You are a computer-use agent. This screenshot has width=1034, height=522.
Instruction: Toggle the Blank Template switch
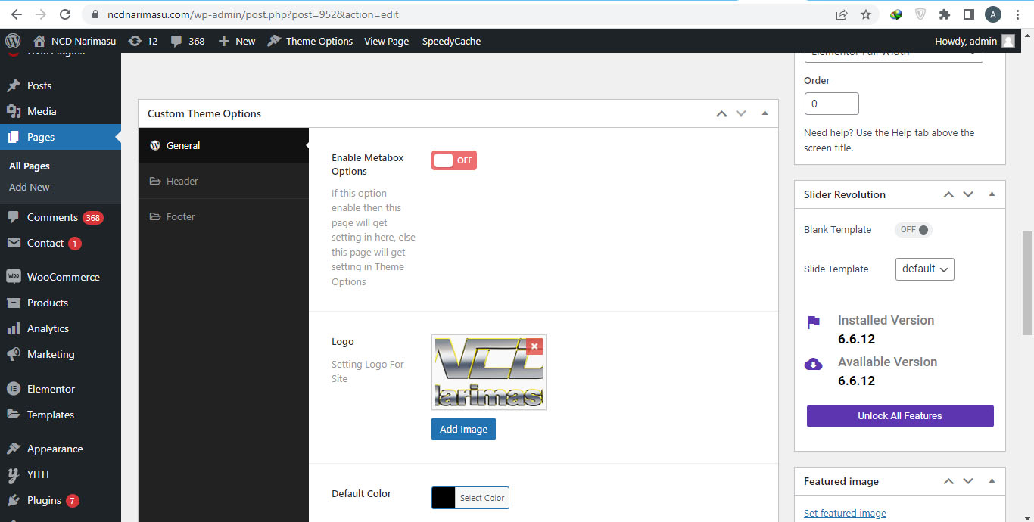pyautogui.click(x=914, y=230)
